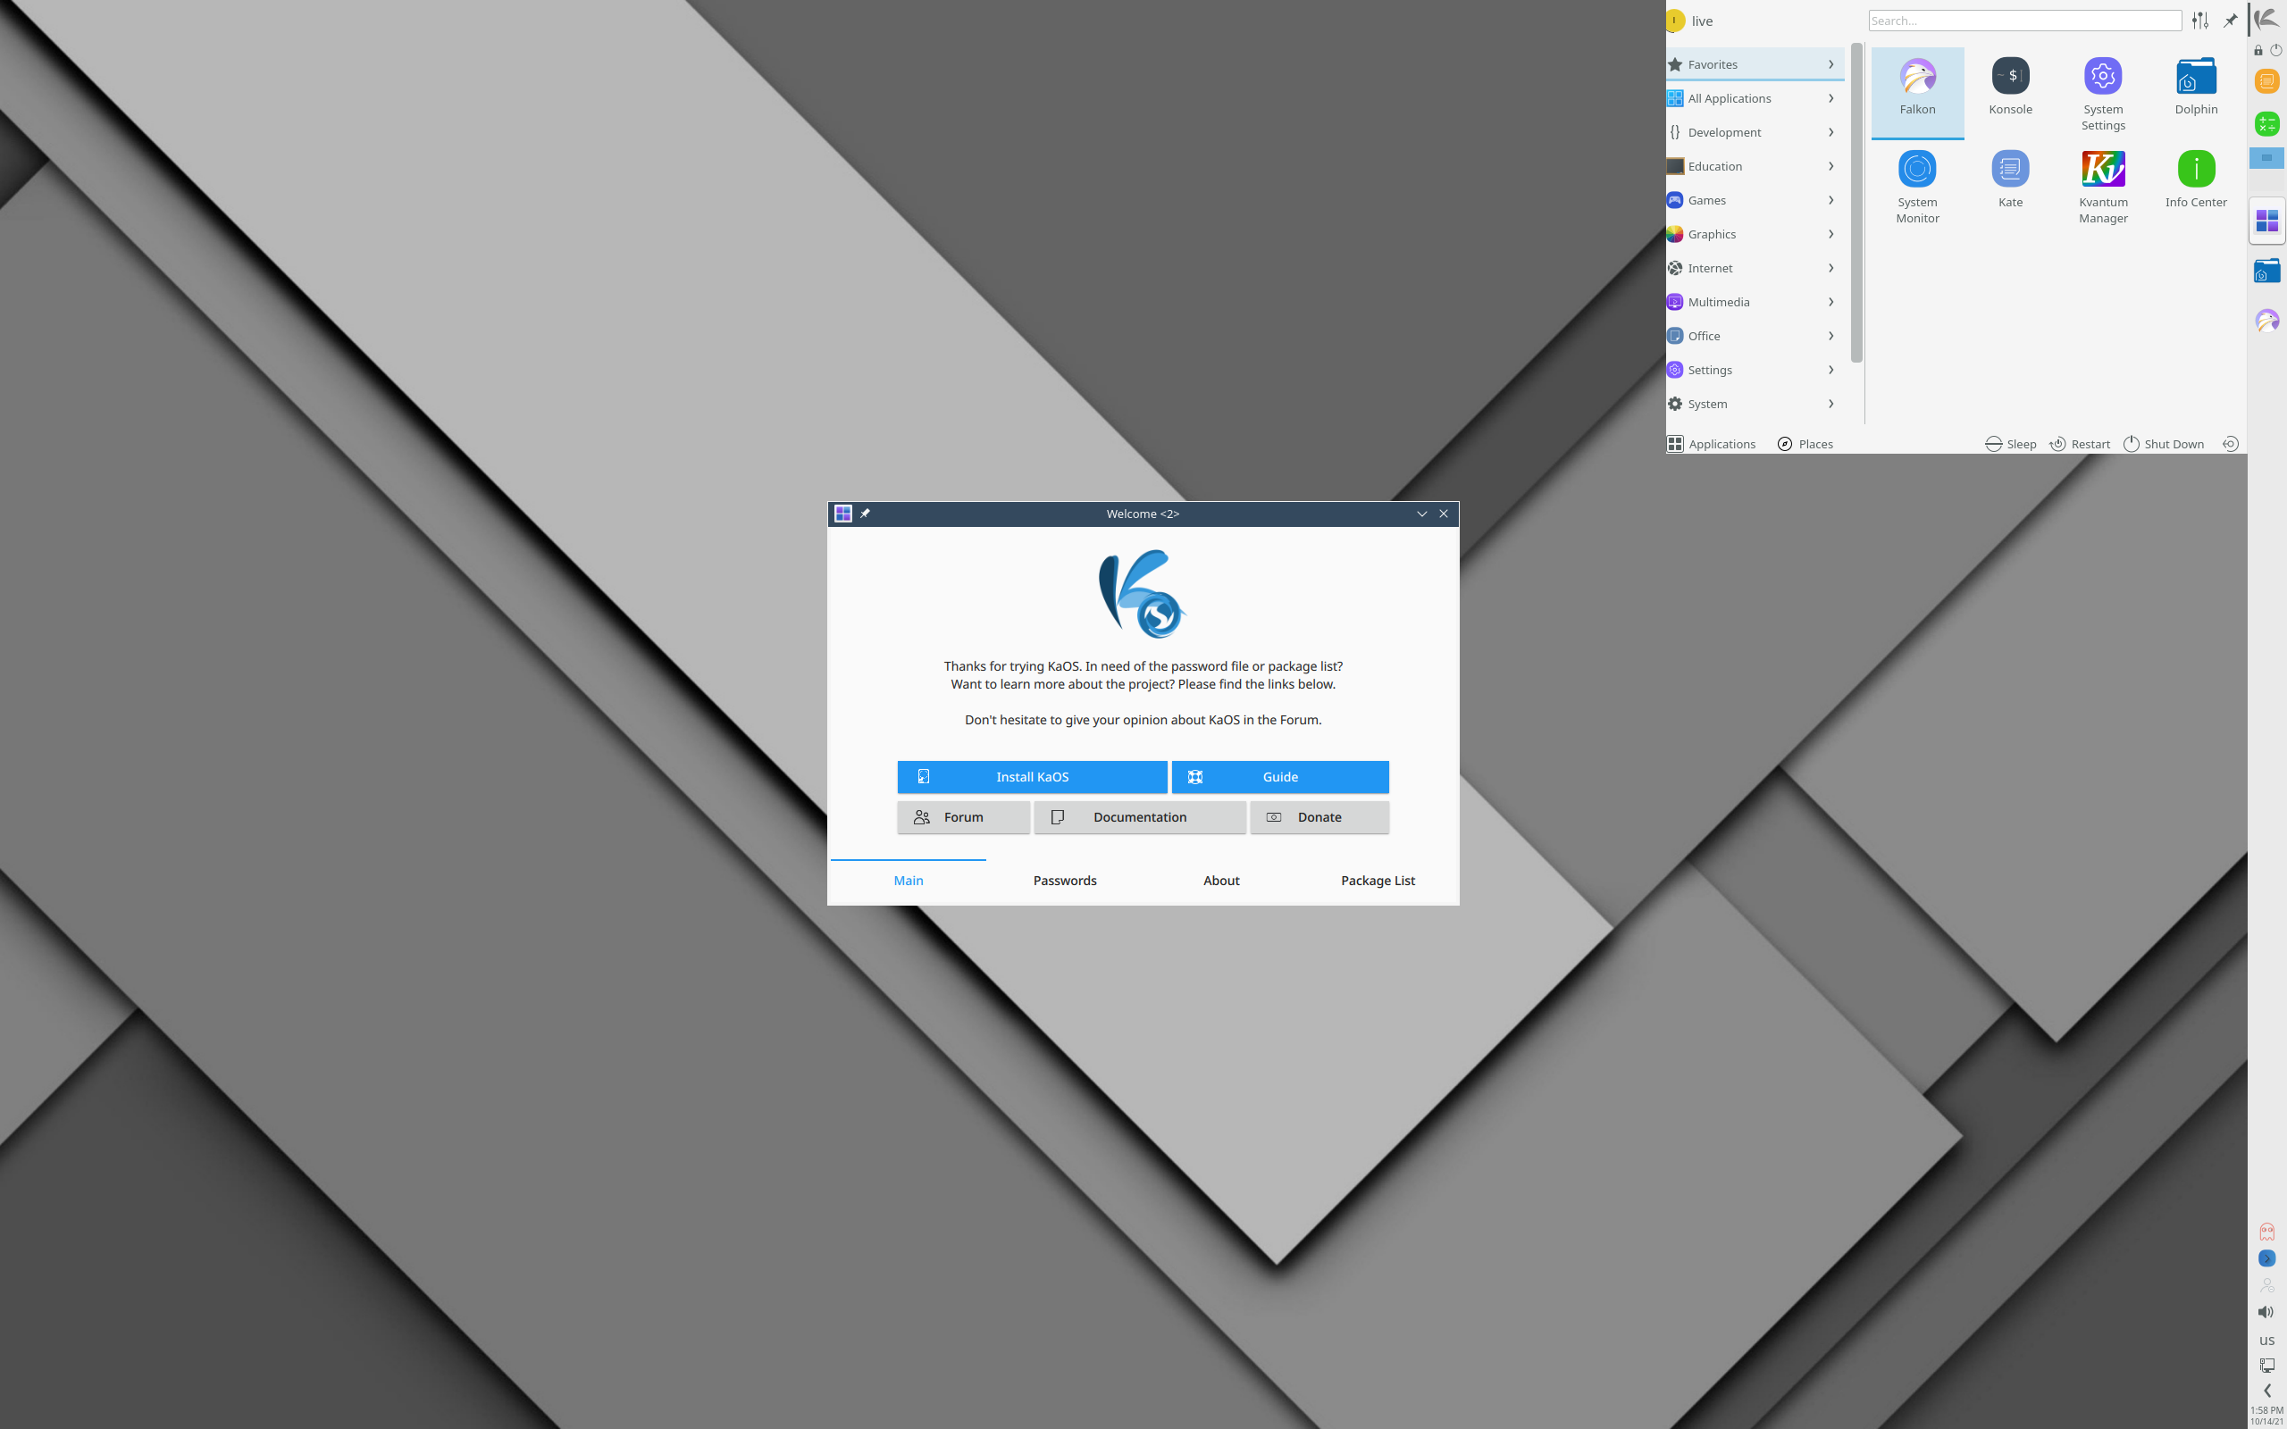Open the US keyboard layout indicator

[x=2266, y=1341]
